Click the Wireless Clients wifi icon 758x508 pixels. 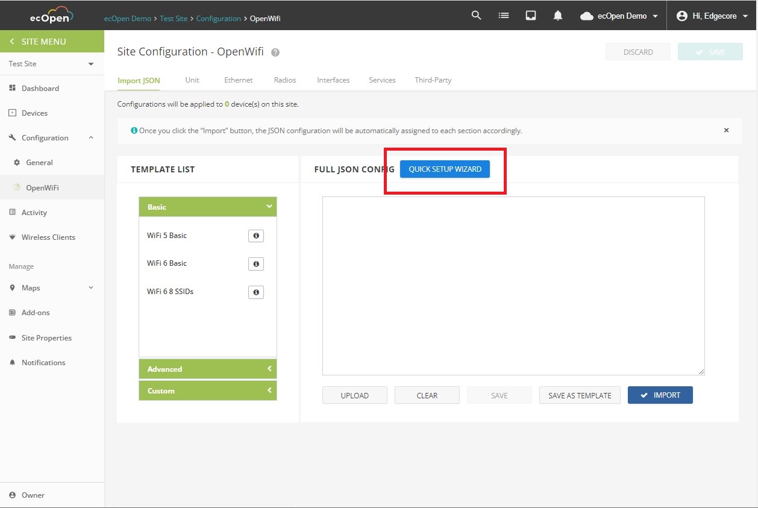(13, 237)
